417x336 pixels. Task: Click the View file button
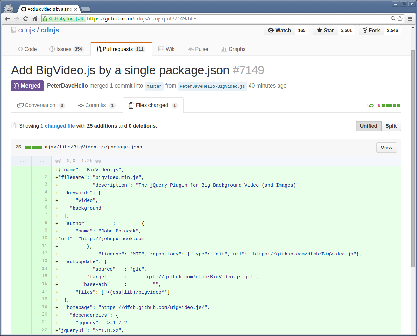coord(386,147)
